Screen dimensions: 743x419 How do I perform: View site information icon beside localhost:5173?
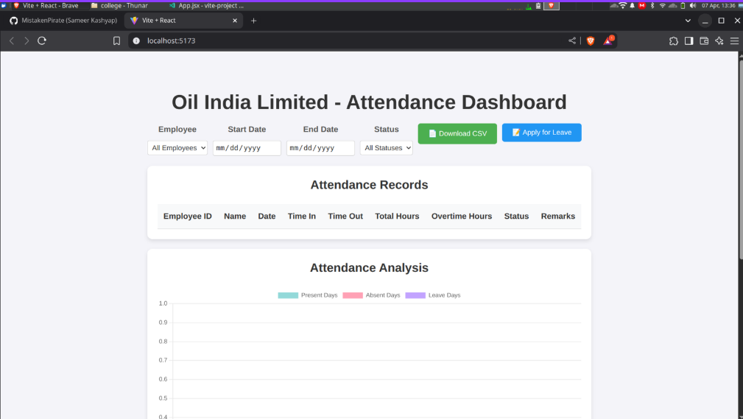136,41
